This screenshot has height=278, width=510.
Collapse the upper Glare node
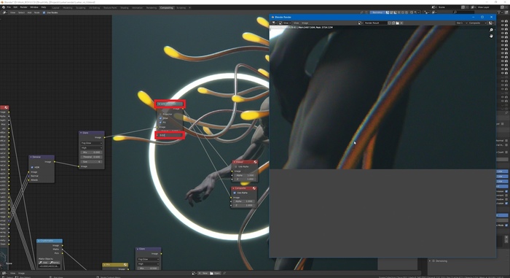[81, 133]
